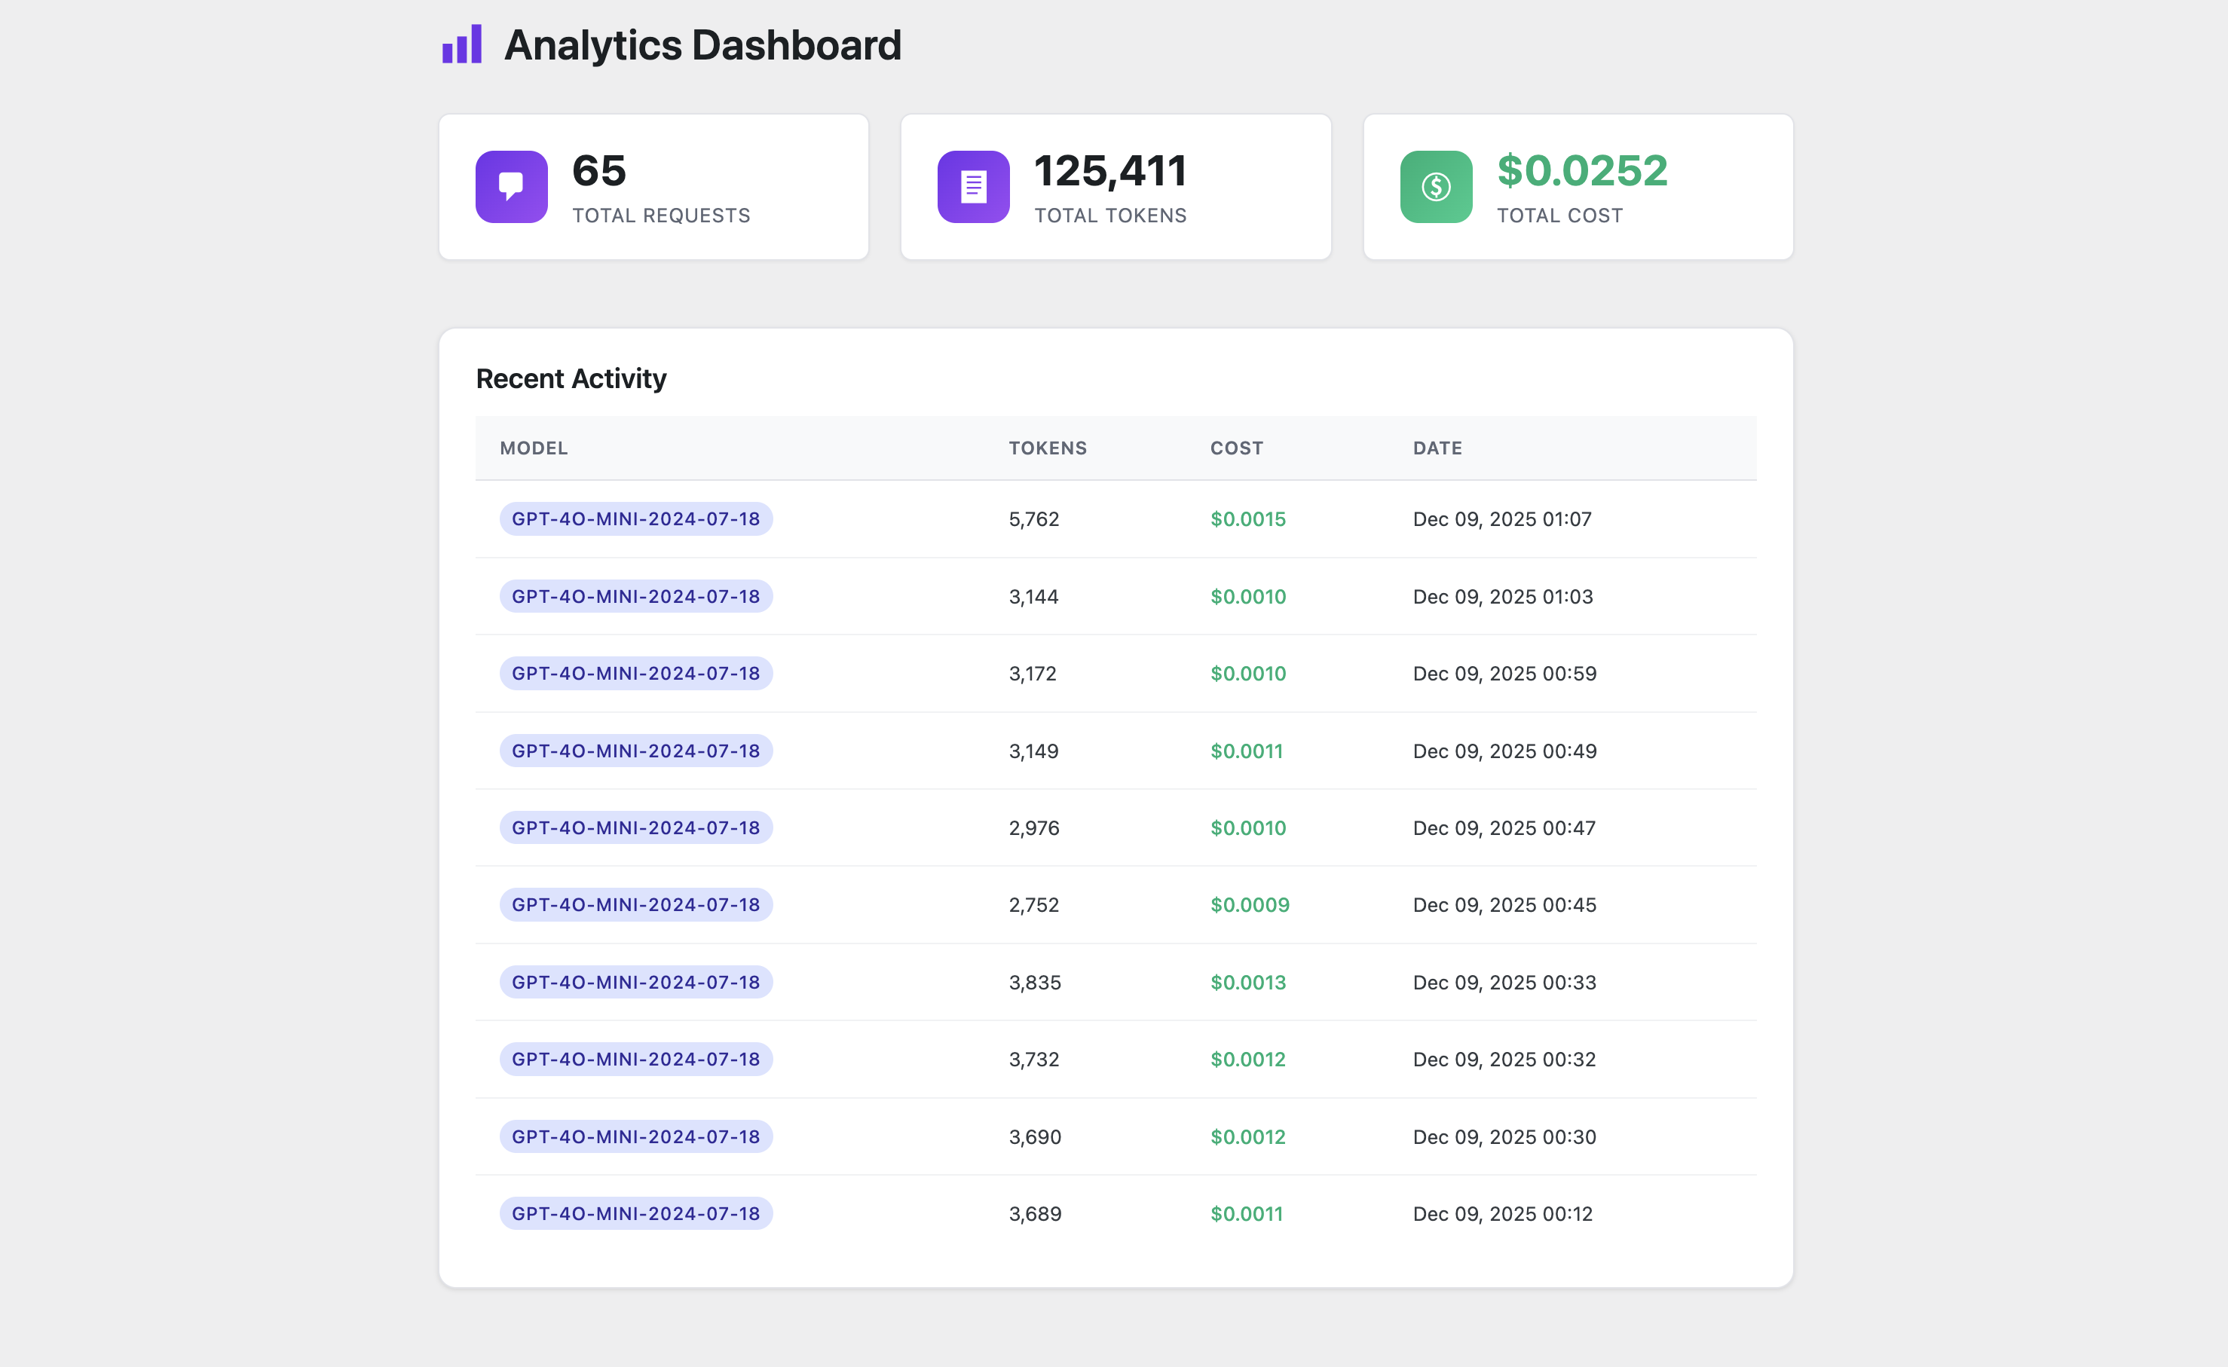2228x1367 pixels.
Task: Click the Total Requests card showing 65
Action: tap(653, 187)
